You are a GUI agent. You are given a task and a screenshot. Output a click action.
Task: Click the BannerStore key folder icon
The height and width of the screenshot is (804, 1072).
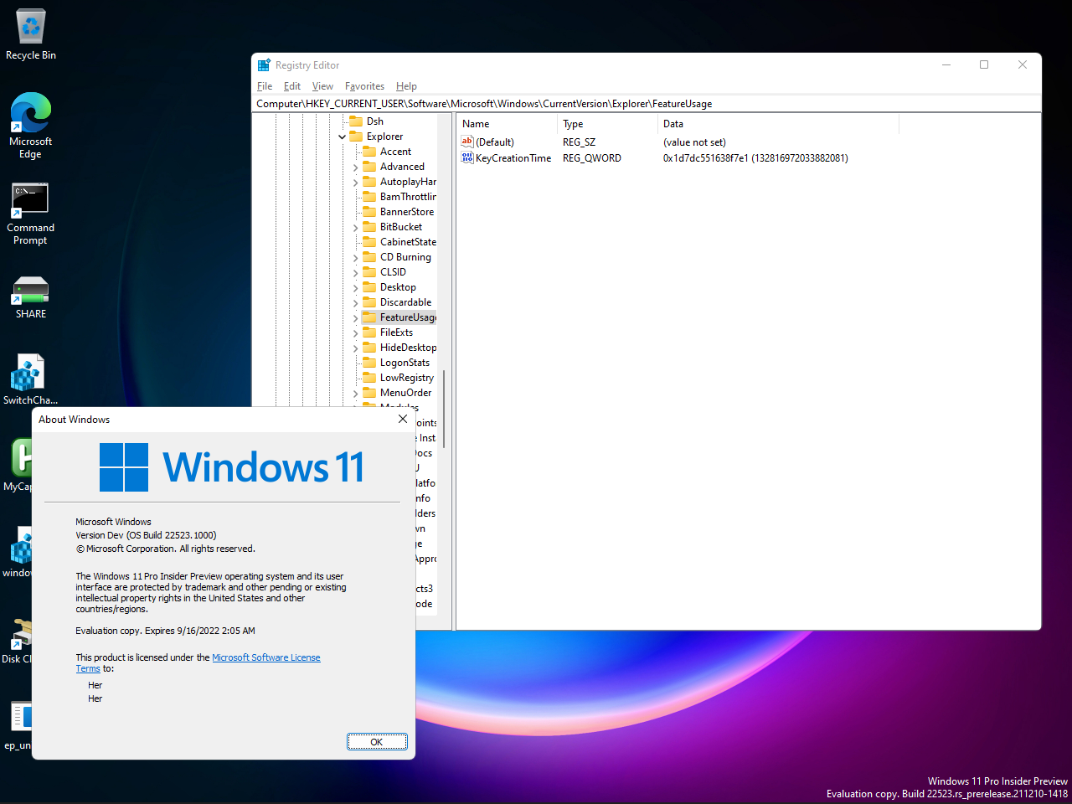pos(369,212)
